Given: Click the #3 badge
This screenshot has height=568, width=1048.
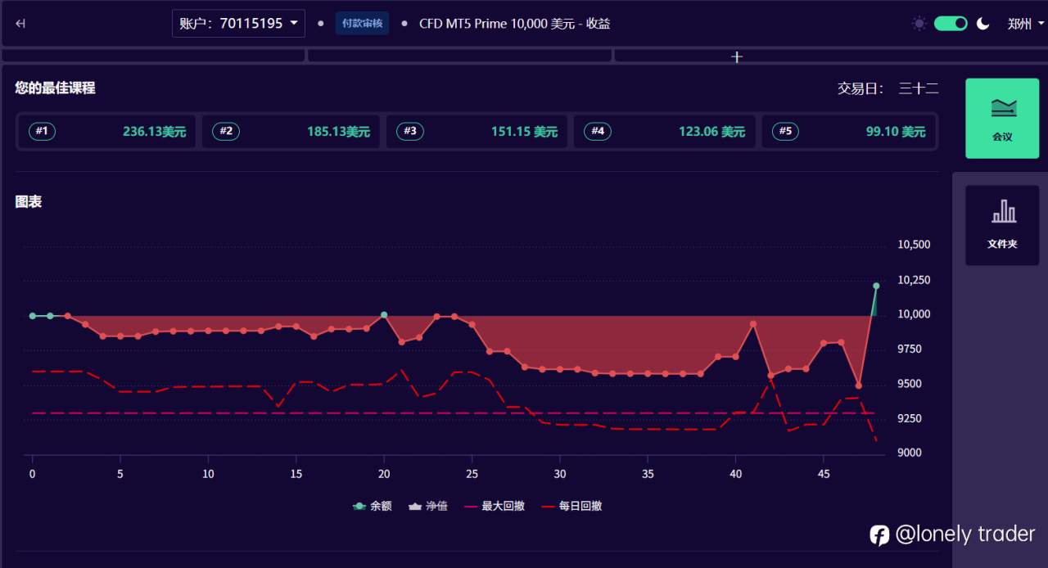Looking at the screenshot, I should pos(410,131).
